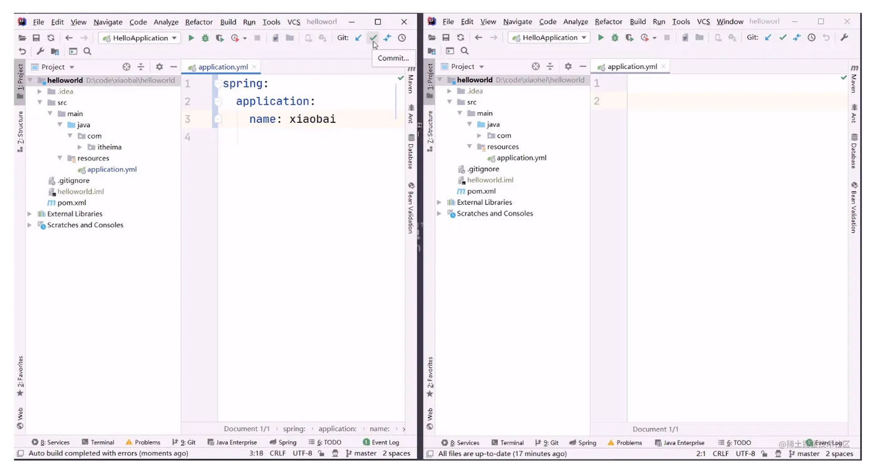Toggle Ant tool window in xiaohei window

(853, 114)
